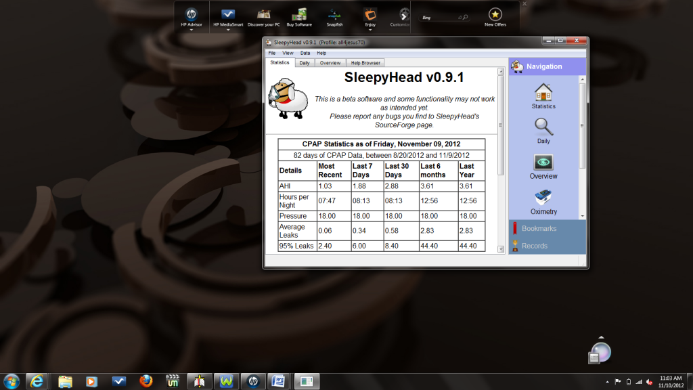Click the 95% Leaks row label
Screen dimensions: 693x390
click(296, 246)
